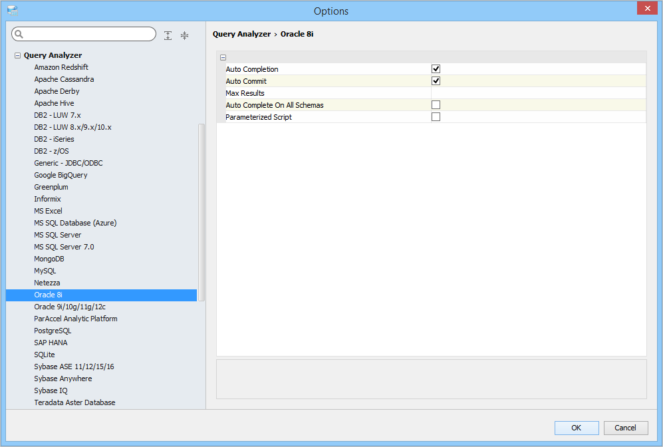Select Informix in the tree

click(x=47, y=199)
